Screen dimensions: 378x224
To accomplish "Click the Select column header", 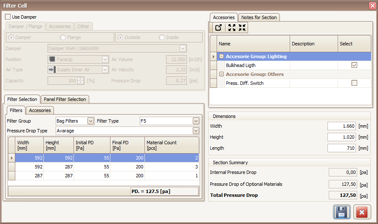I will (354, 44).
